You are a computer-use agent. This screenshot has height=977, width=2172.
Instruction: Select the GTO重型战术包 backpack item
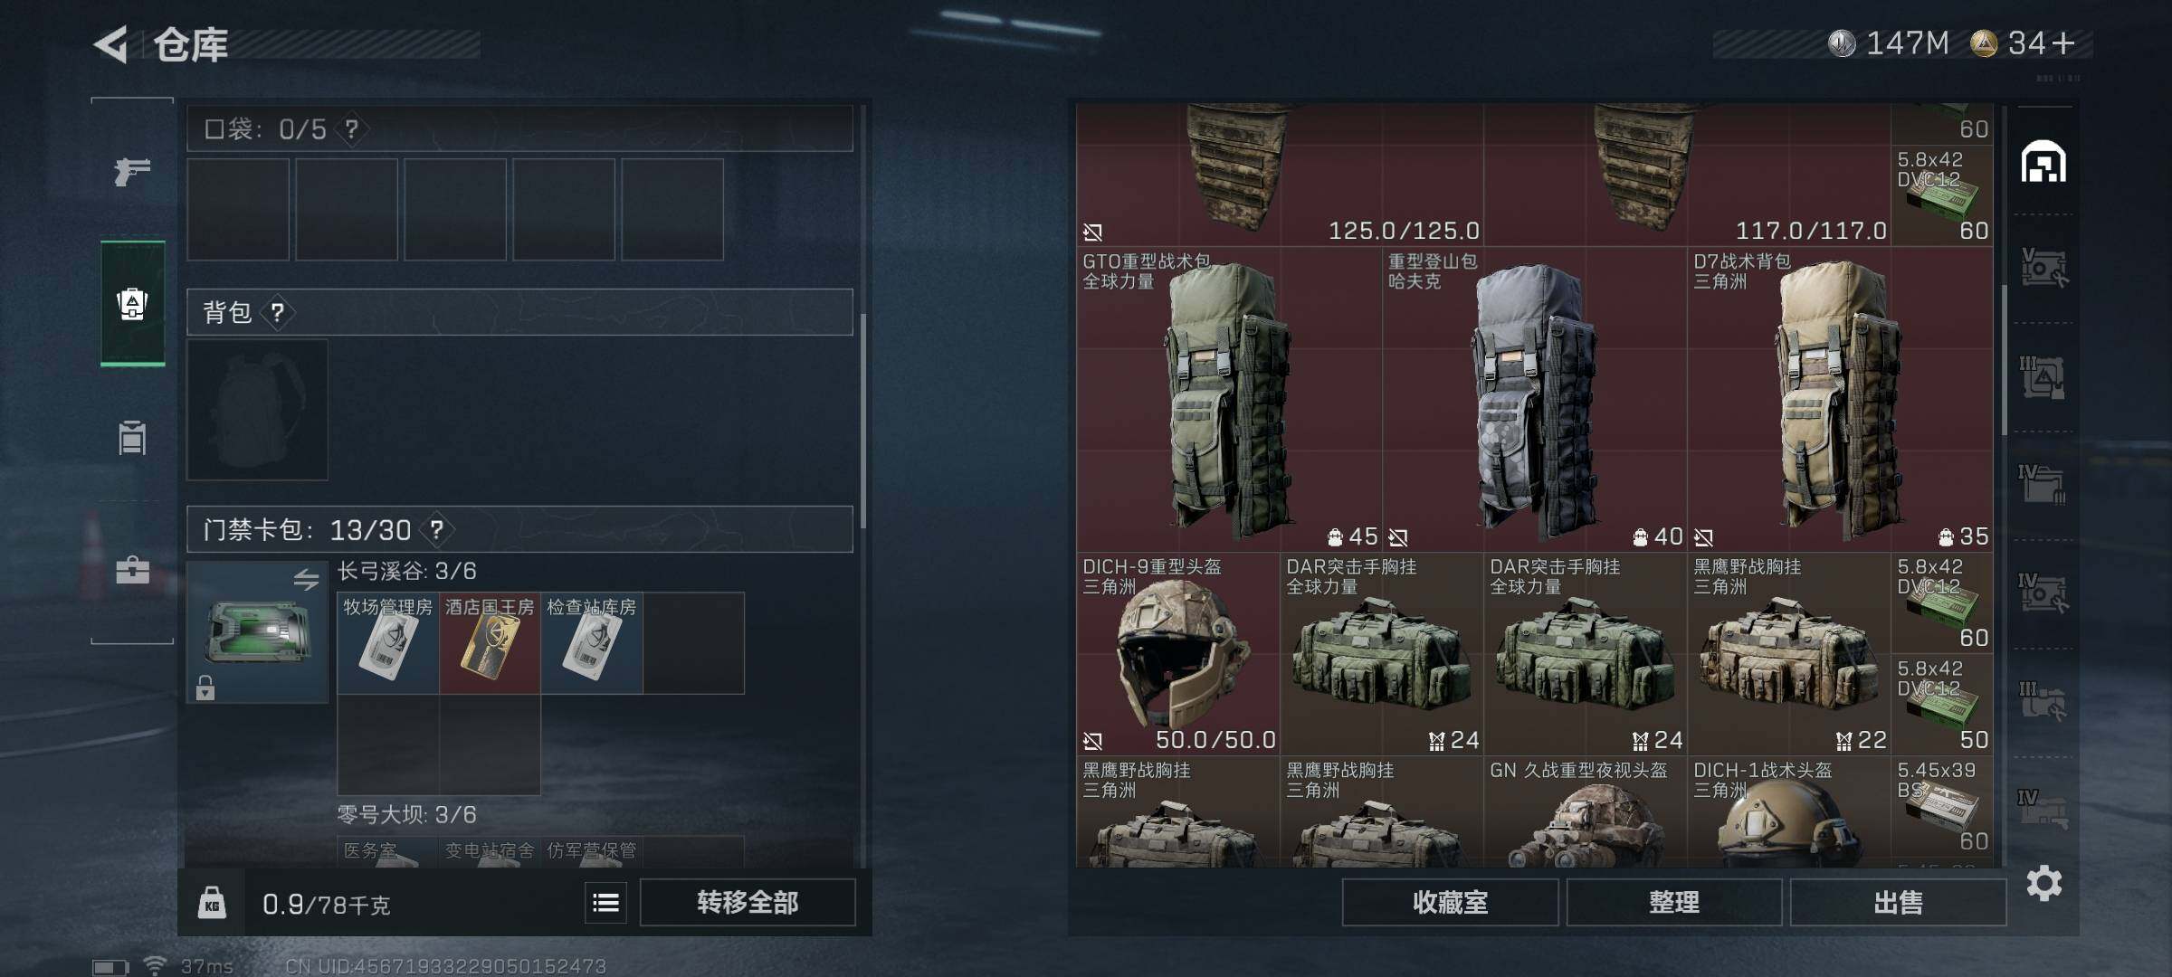click(1229, 399)
